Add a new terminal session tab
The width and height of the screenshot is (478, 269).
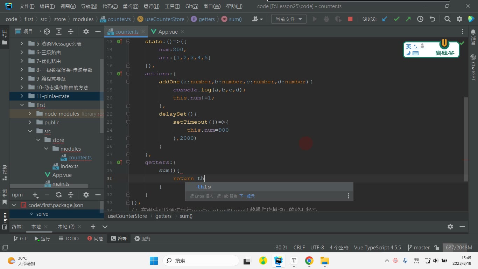tap(93, 227)
